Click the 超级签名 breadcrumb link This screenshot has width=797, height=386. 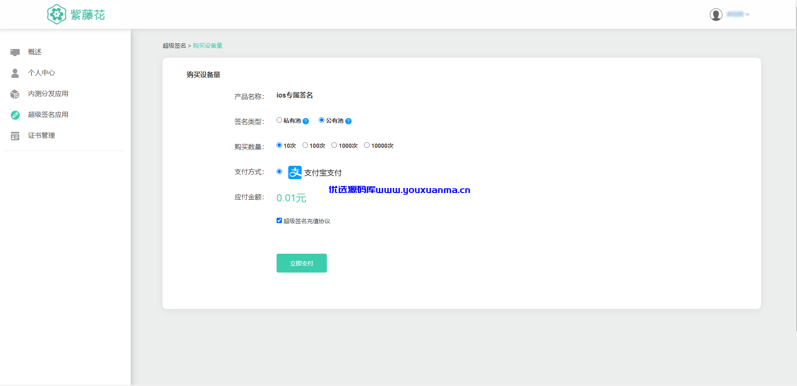tap(174, 46)
